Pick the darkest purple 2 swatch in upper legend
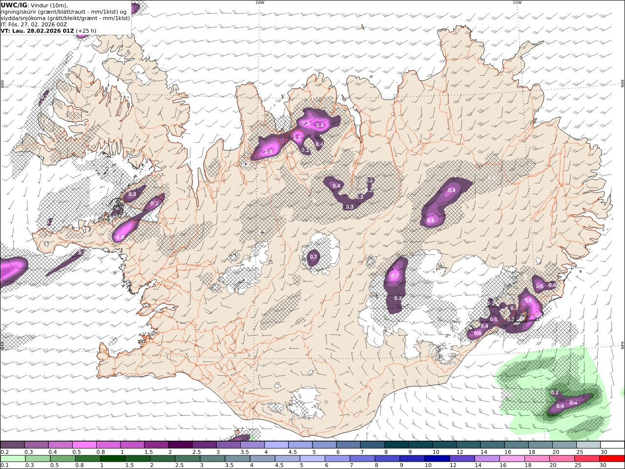 coord(180,445)
